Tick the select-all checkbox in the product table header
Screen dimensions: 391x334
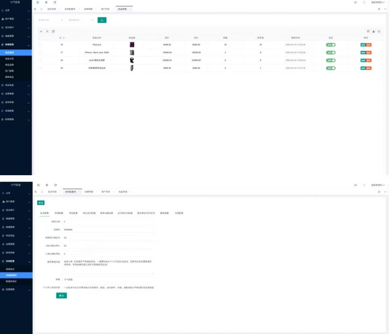click(40, 38)
